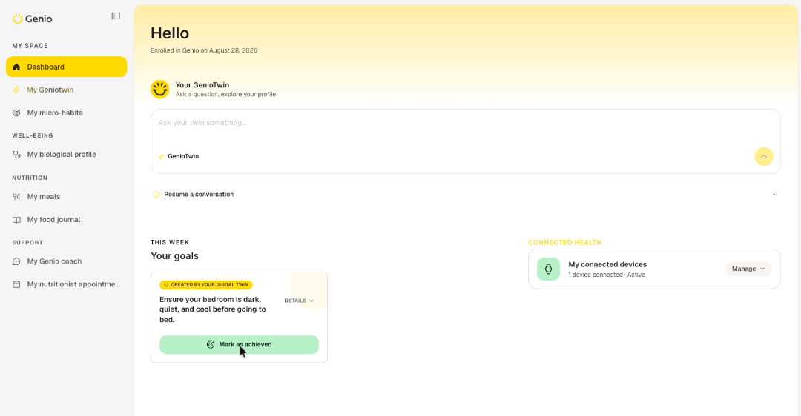
Task: Click the Genio coach chat bubble icon
Action: [16, 261]
